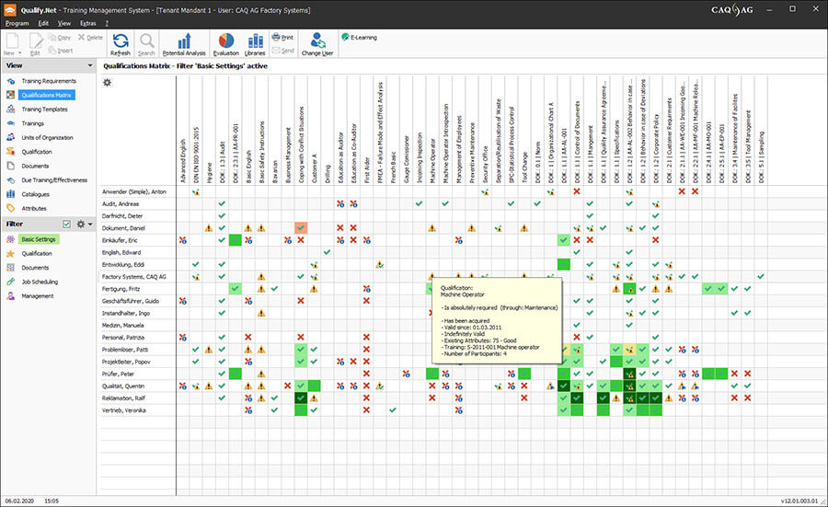Select Training Requirements in View panel
The image size is (828, 507).
(x=49, y=81)
